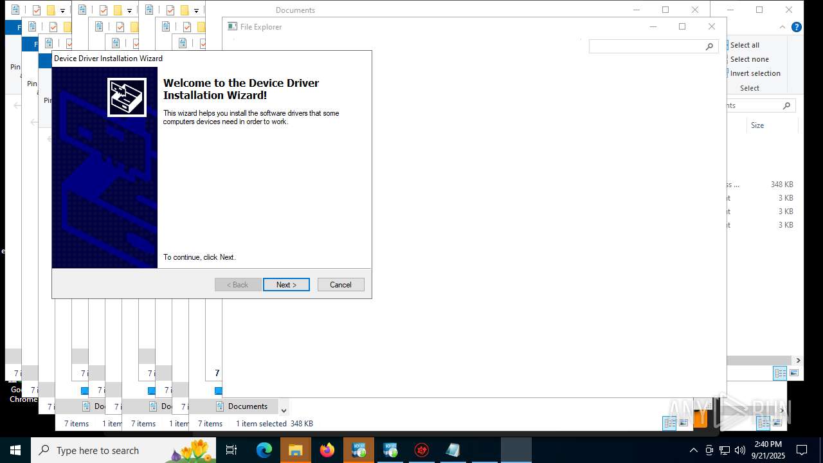Select the 348 KB file size cell
The width and height of the screenshot is (823, 463).
point(782,185)
